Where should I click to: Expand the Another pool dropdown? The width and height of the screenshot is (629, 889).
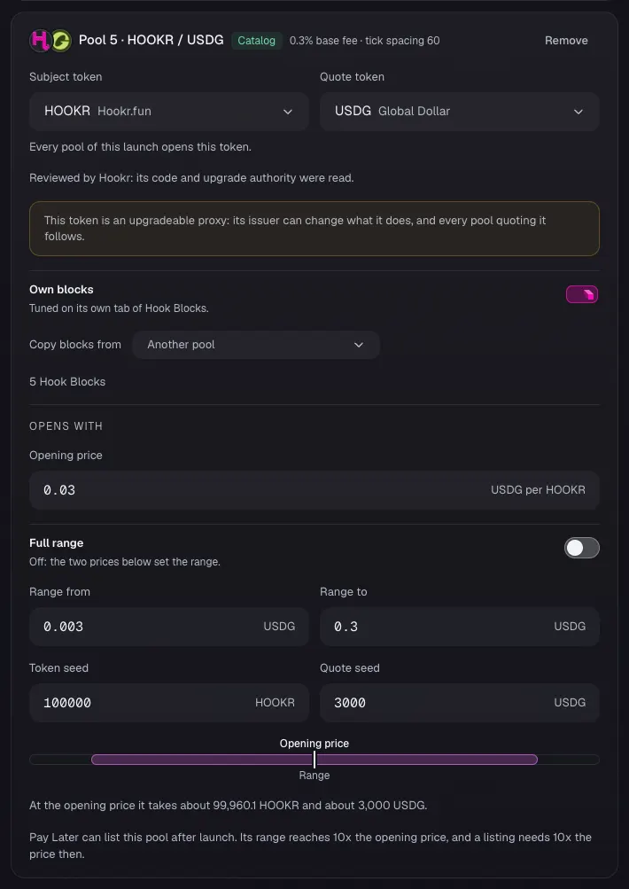tap(256, 345)
